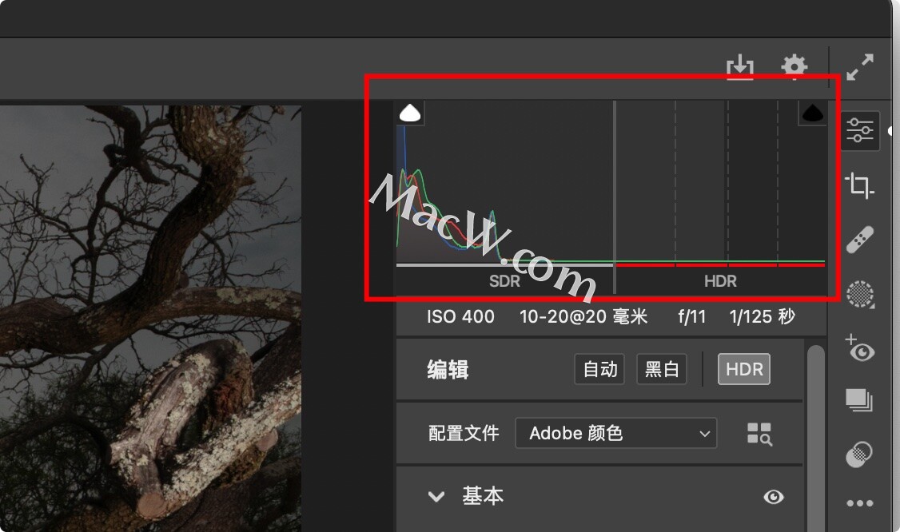Open the Masking circle tool
Image resolution: width=900 pixels, height=532 pixels.
860,294
